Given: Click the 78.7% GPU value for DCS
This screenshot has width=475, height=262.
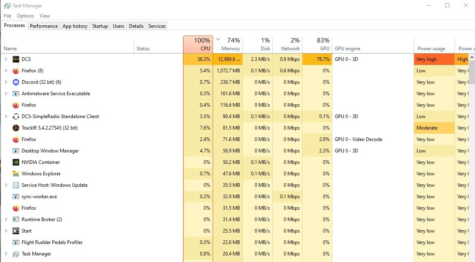Looking at the screenshot, I should [x=317, y=59].
